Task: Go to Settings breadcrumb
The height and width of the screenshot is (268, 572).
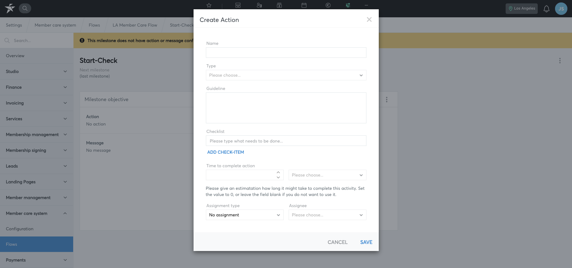Action: click(x=14, y=25)
